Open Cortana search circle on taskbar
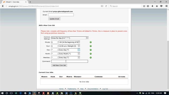Screen dimensions: 169x95 [x=7, y=93]
